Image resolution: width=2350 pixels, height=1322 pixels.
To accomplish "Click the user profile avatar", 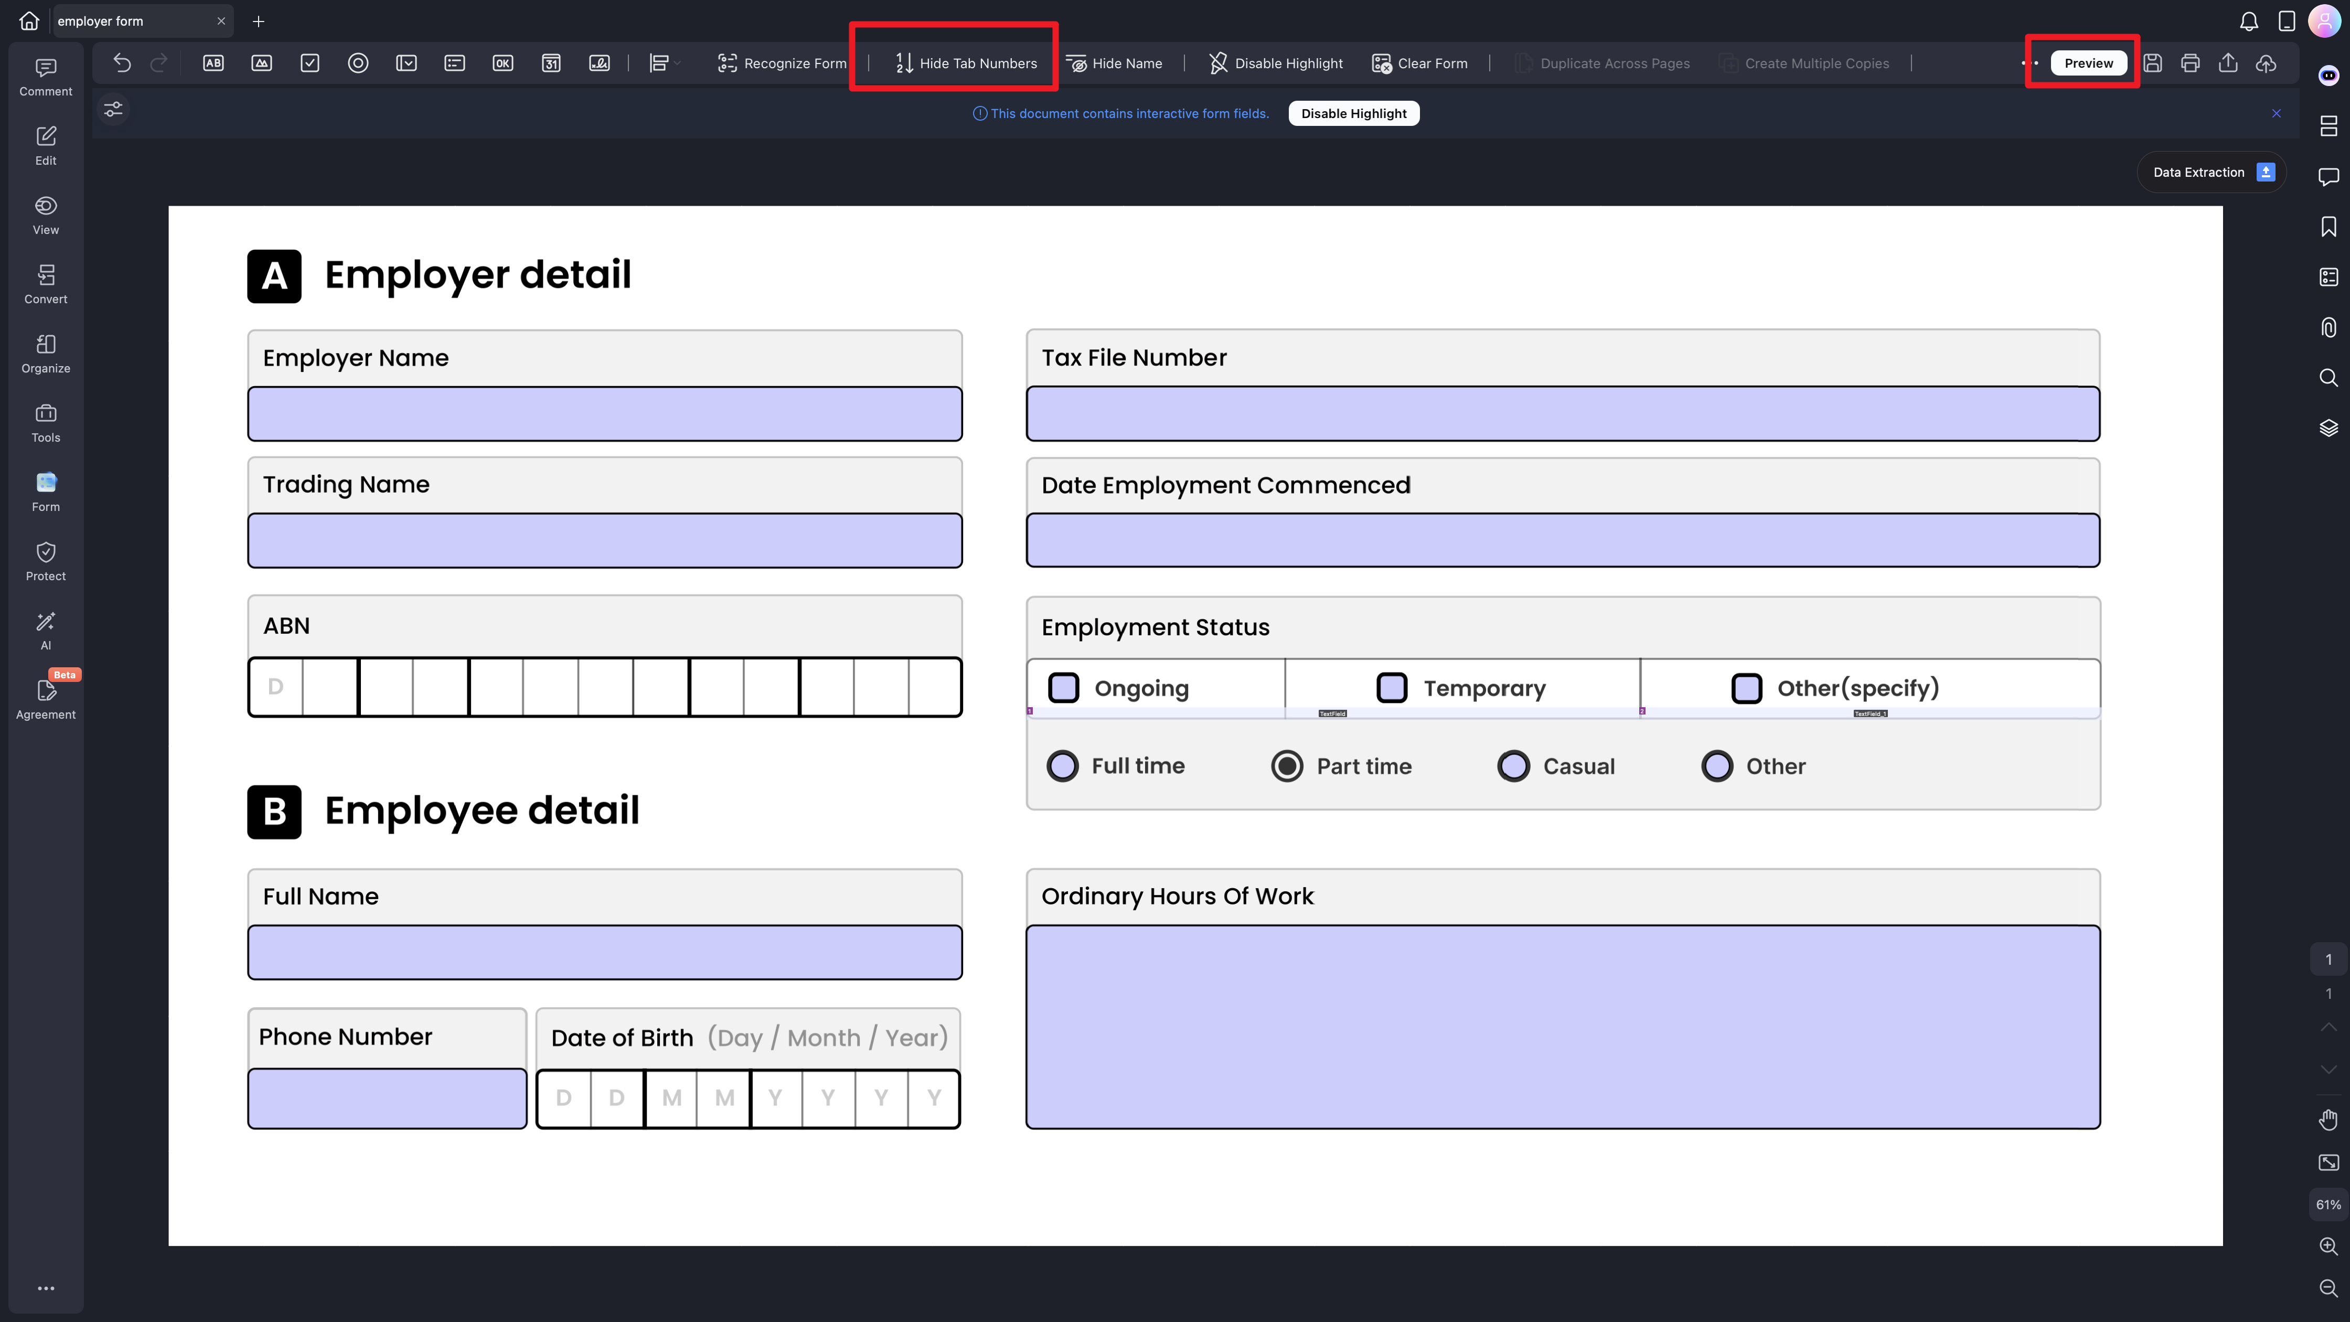I will click(2324, 21).
